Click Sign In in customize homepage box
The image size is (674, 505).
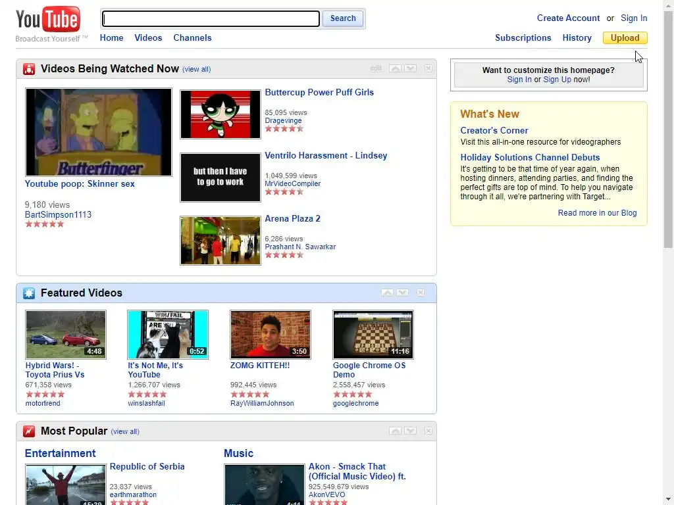click(x=519, y=80)
